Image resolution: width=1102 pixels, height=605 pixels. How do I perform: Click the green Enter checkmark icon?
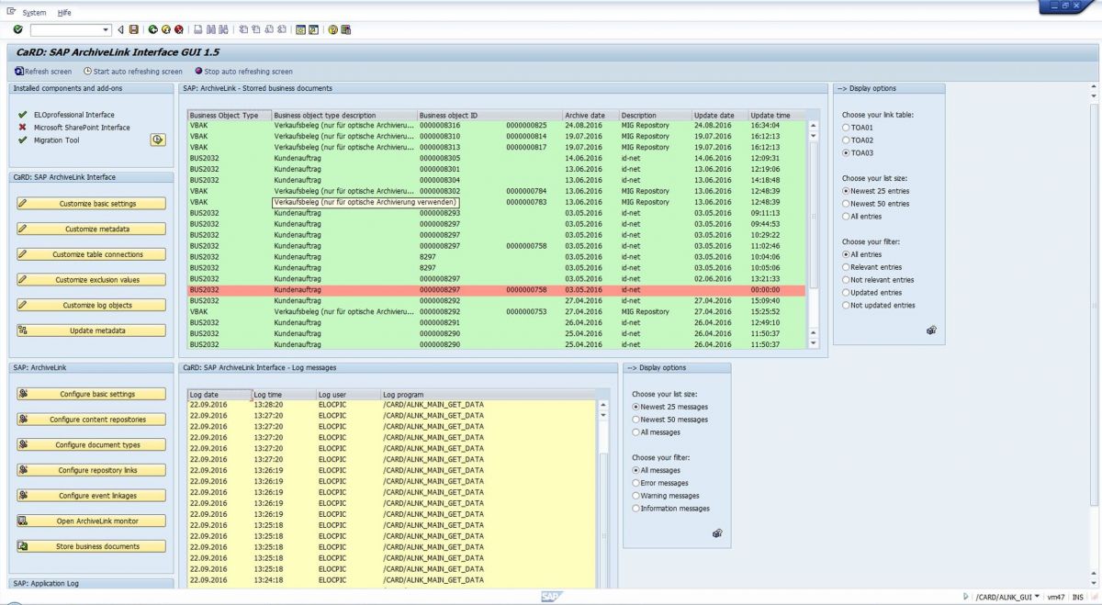click(18, 30)
